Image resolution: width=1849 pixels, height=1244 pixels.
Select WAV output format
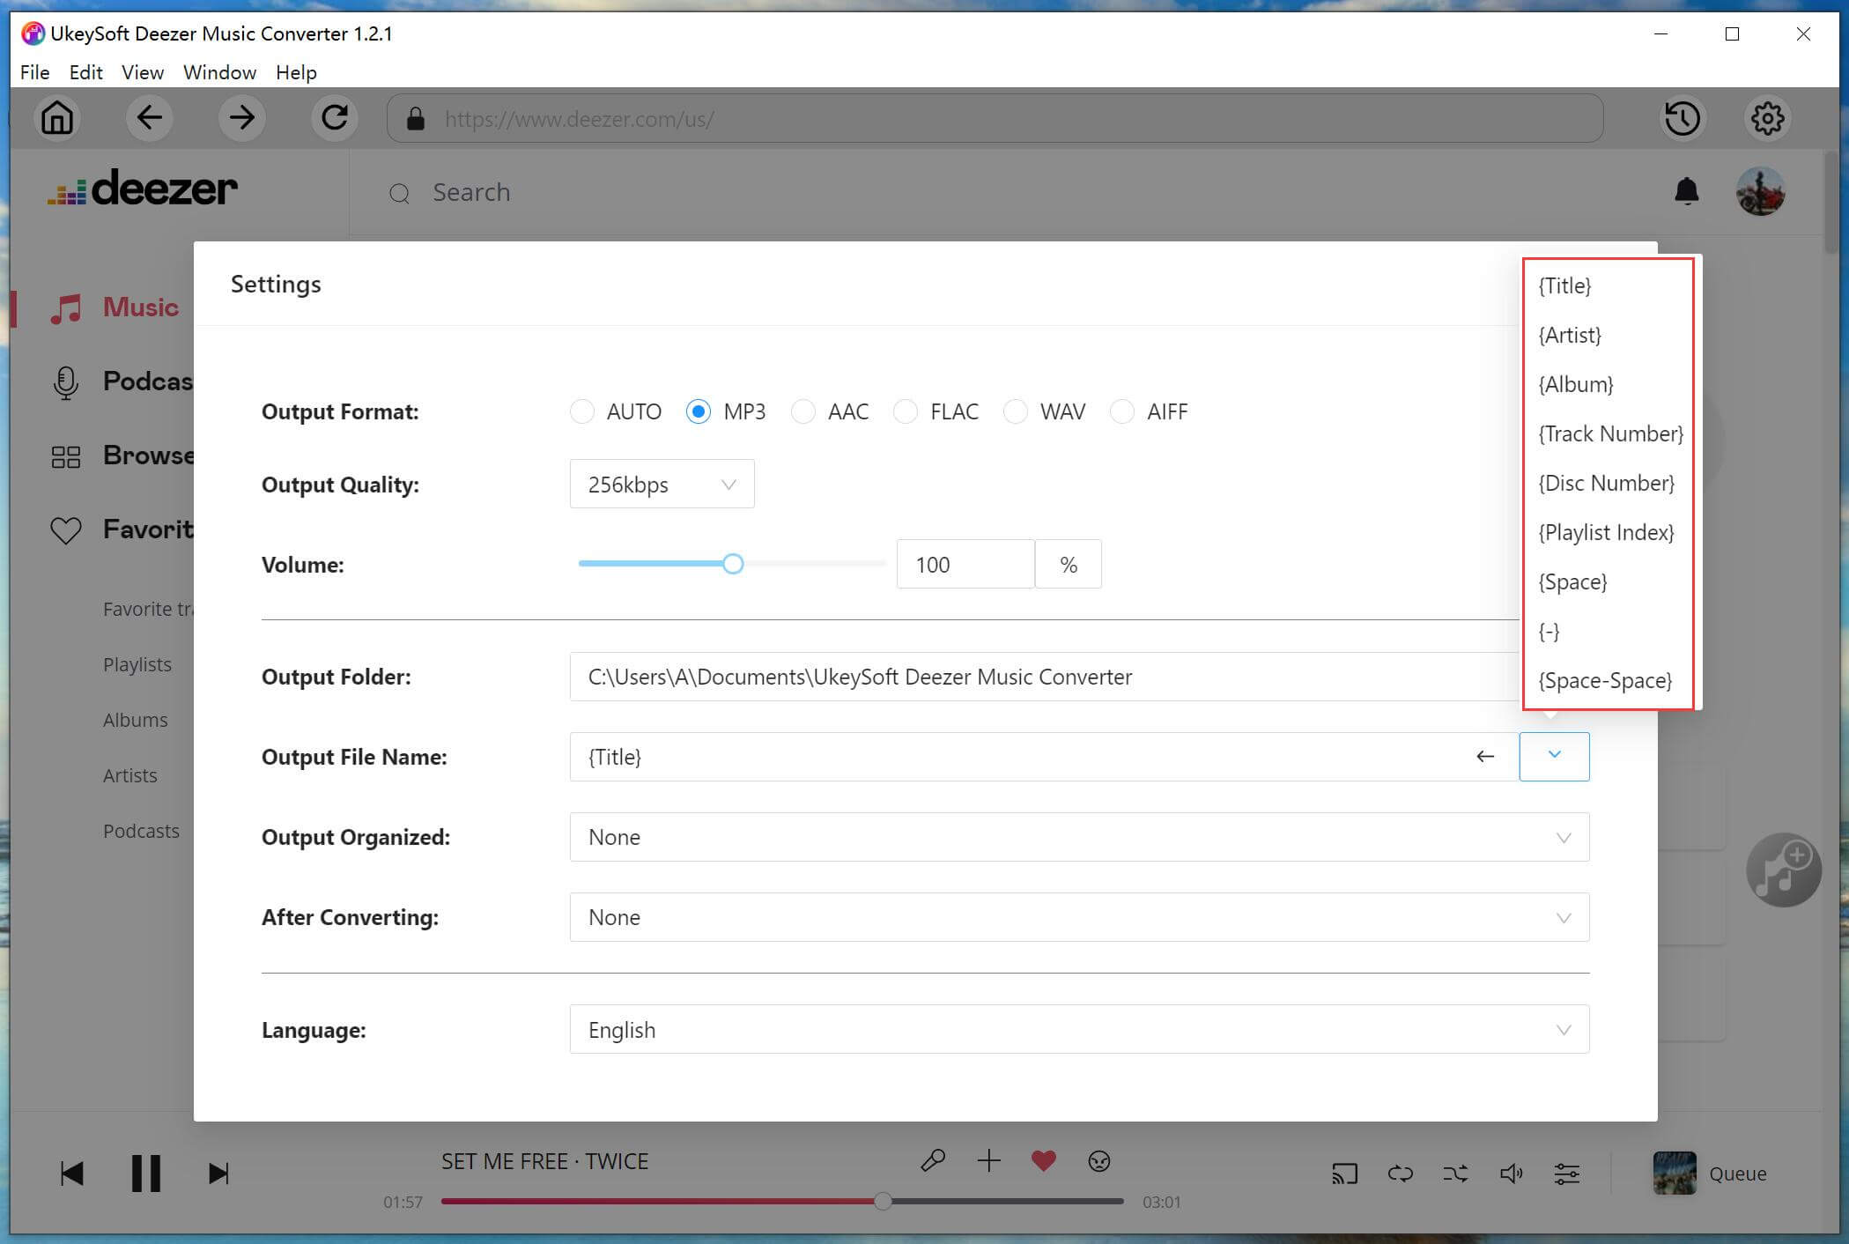tap(1015, 411)
